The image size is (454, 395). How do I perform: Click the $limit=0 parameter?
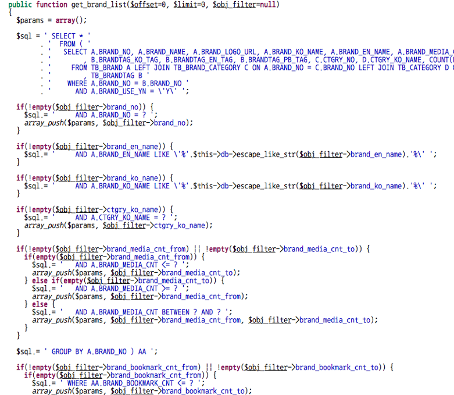point(190,5)
